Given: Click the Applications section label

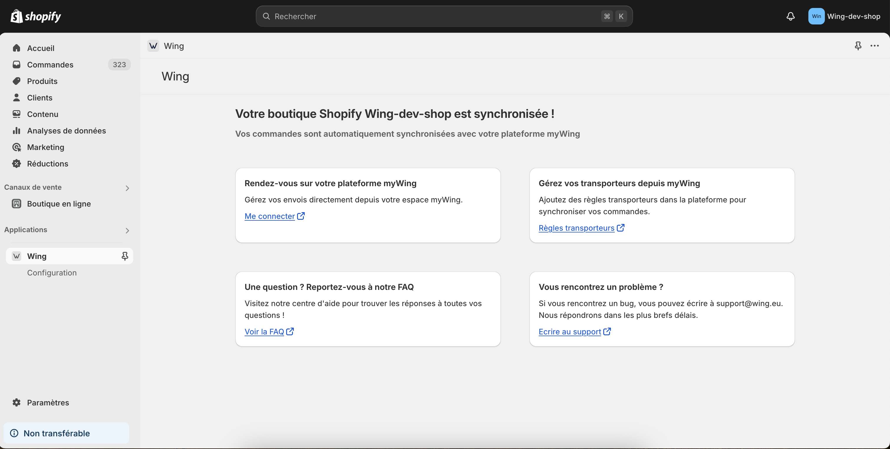Looking at the screenshot, I should point(26,230).
